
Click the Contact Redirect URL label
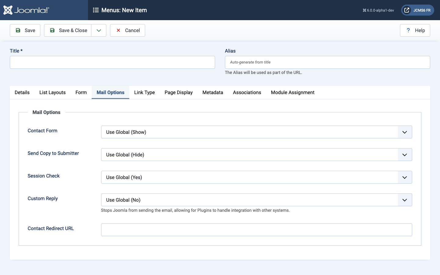tap(51, 228)
